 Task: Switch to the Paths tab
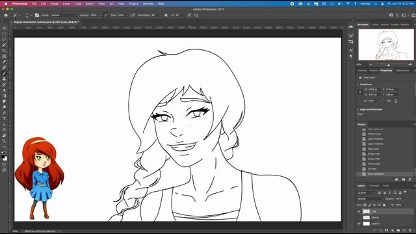(x=386, y=186)
